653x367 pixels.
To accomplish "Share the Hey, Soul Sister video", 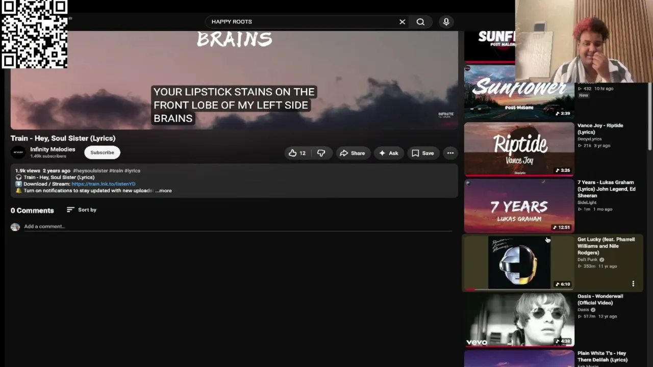I will pos(353,153).
